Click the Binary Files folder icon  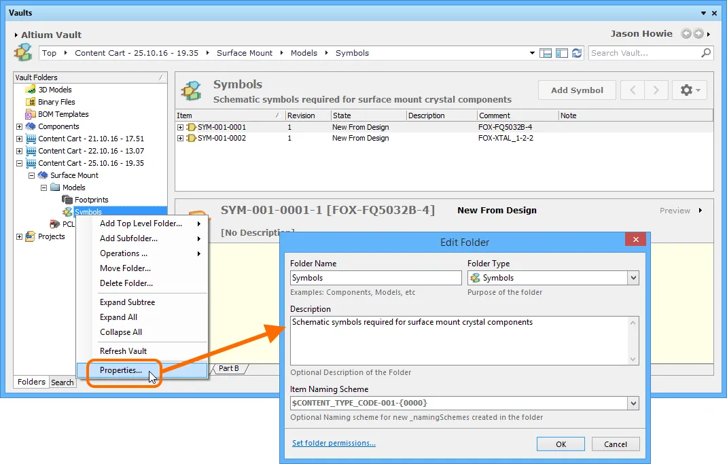click(x=31, y=102)
